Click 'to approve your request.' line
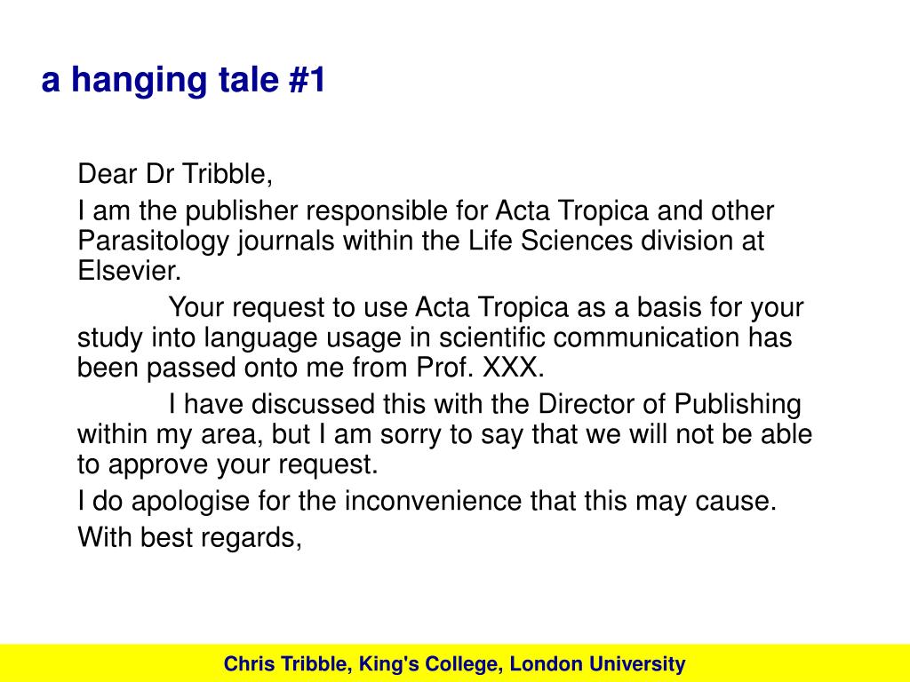910x682 pixels. click(227, 465)
